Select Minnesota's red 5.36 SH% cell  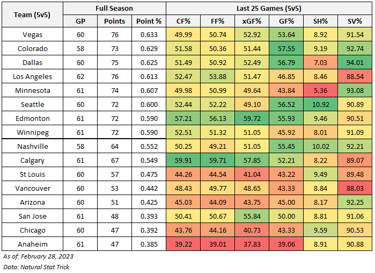pyautogui.click(x=320, y=90)
